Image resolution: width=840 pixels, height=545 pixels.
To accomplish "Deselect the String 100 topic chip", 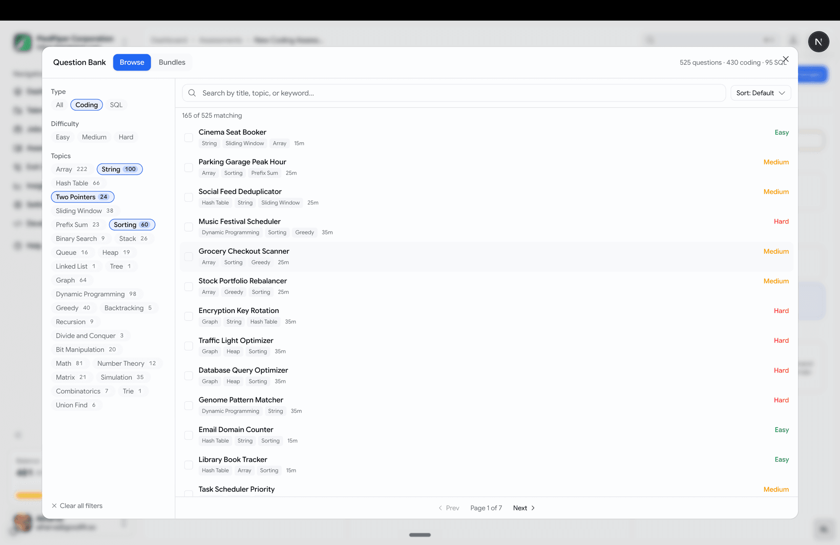I will point(120,169).
